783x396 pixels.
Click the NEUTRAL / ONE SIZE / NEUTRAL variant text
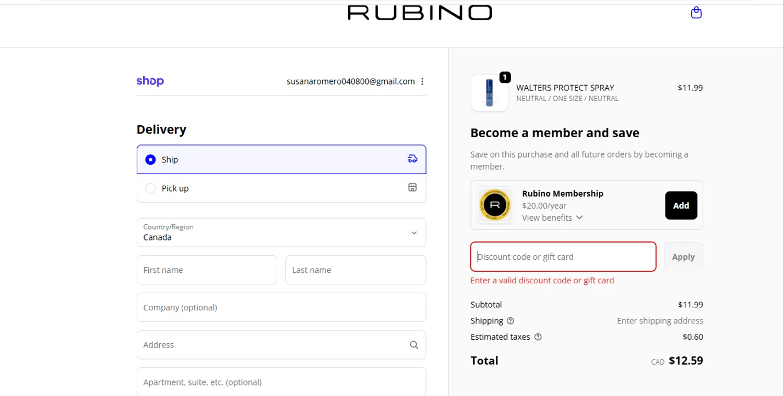(x=567, y=98)
